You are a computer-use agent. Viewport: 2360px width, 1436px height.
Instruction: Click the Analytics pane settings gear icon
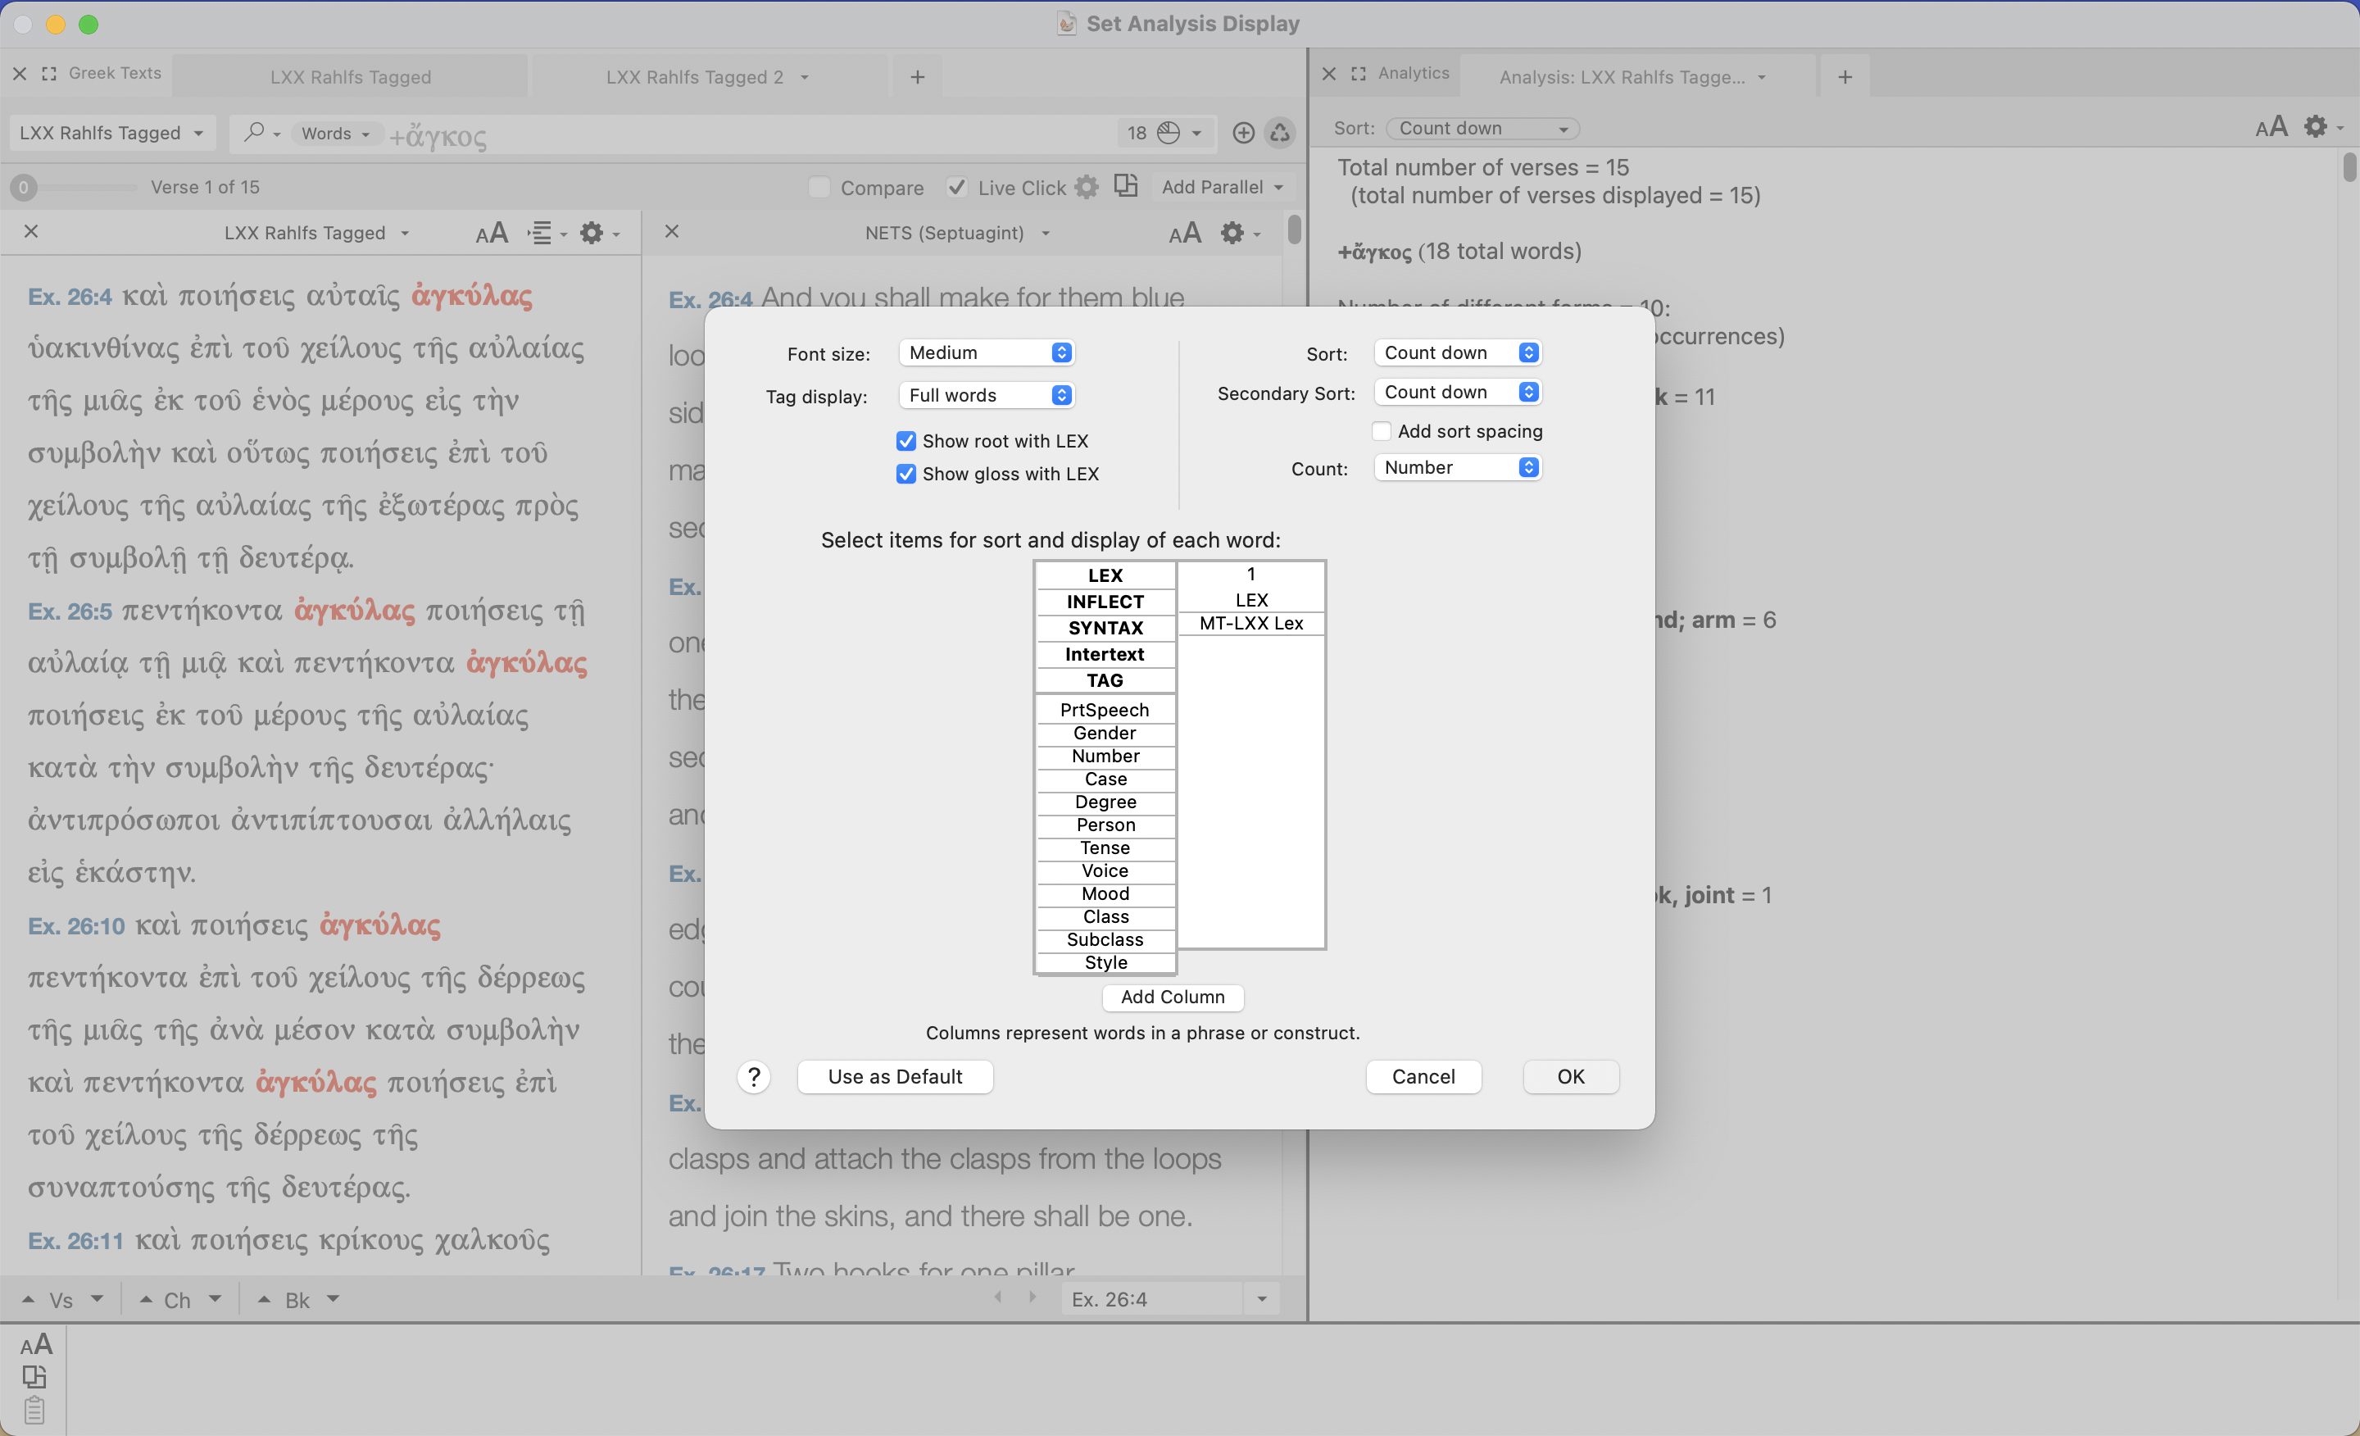(x=2315, y=126)
